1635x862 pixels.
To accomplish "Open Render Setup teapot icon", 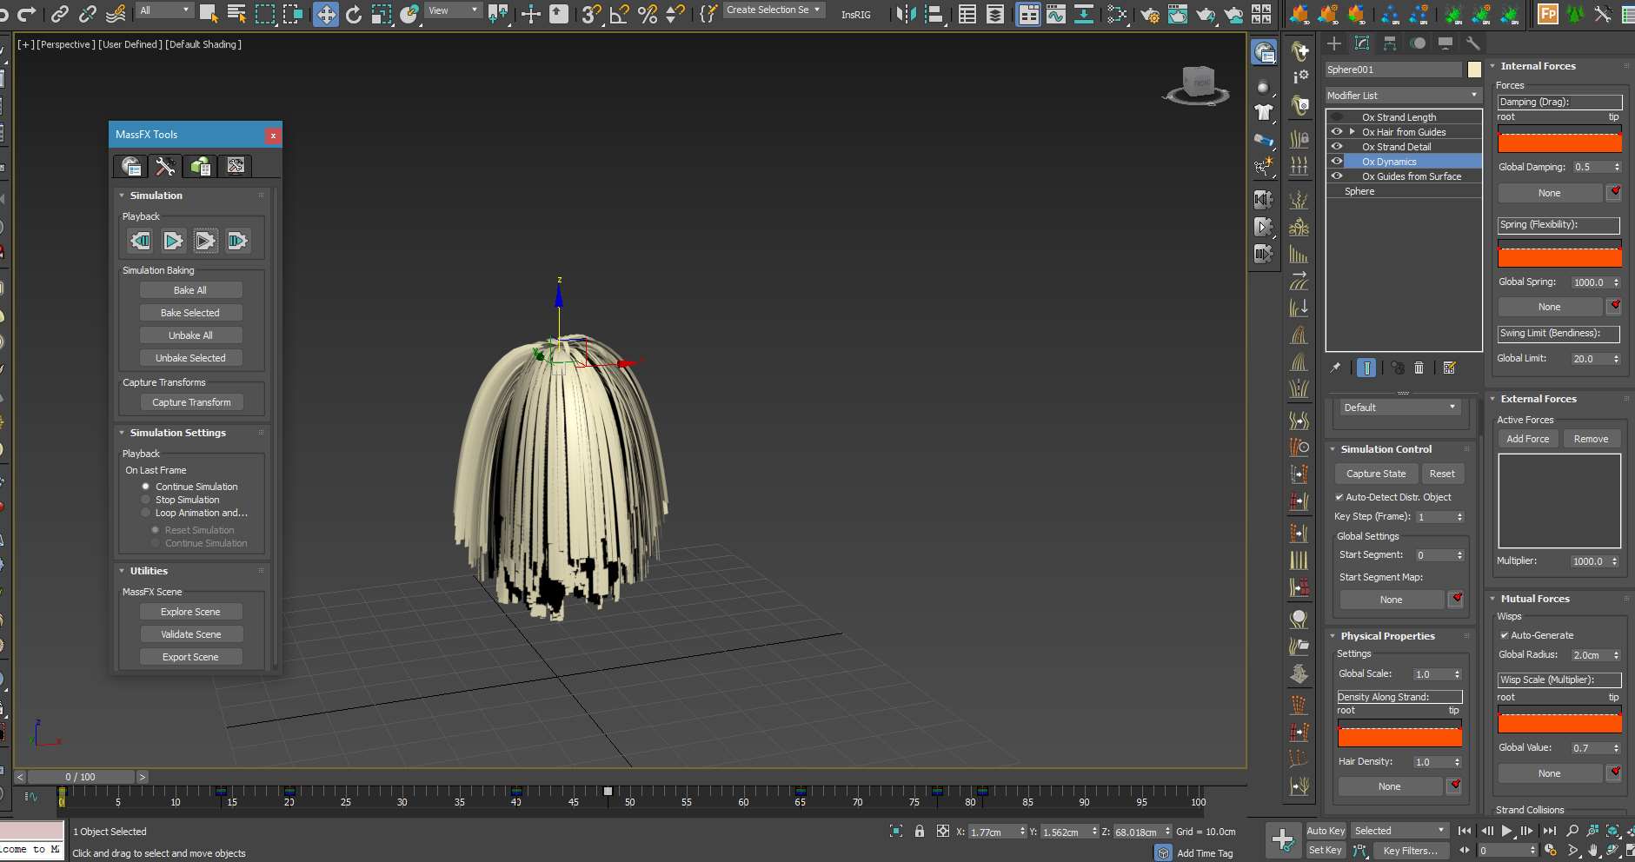I will [1149, 14].
